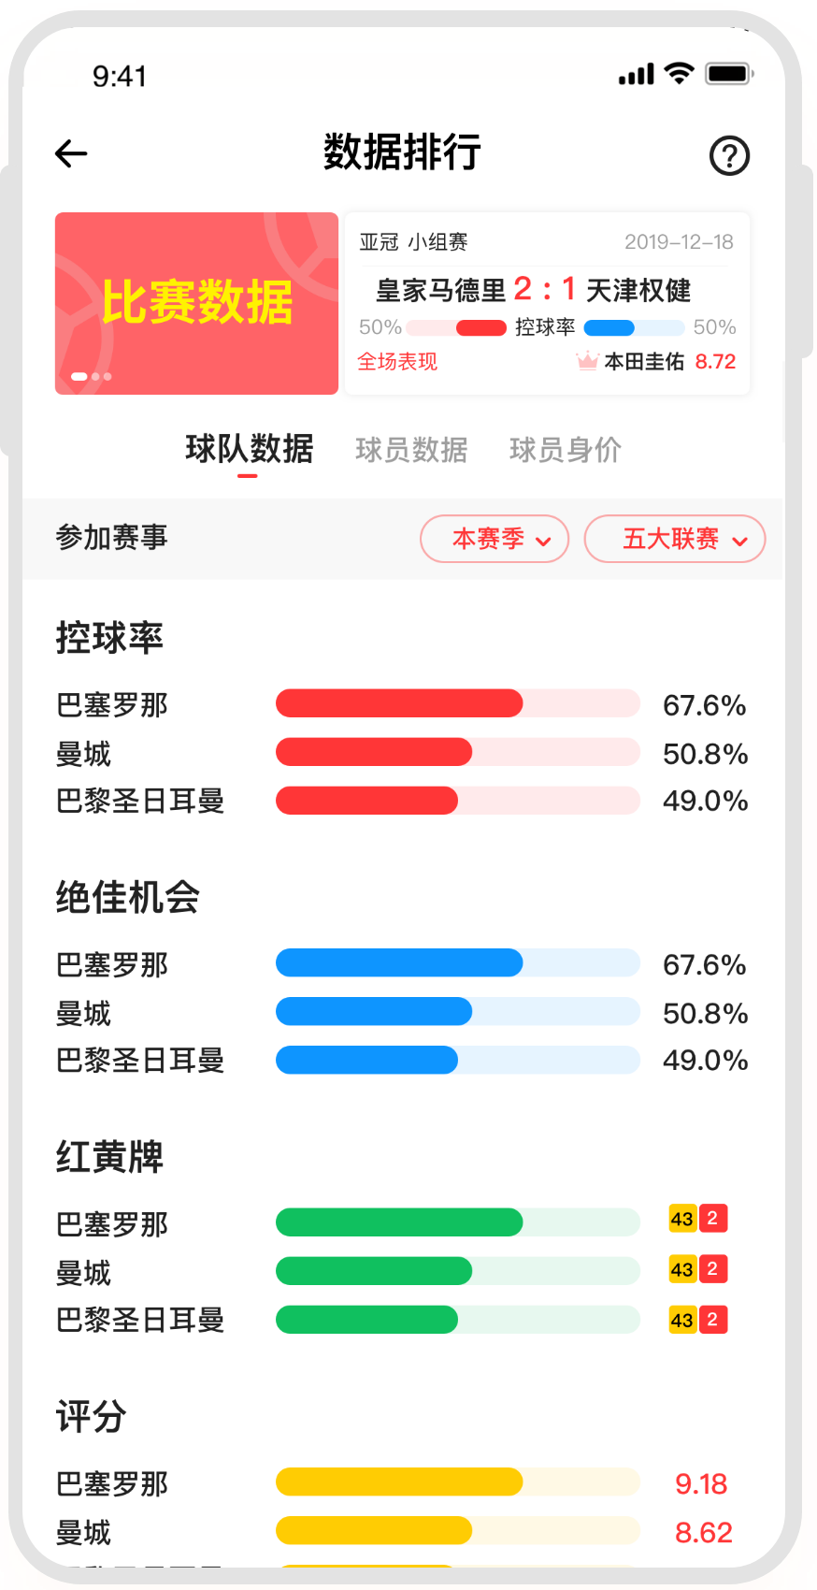Tap the 比赛数据 red banner

point(196,301)
